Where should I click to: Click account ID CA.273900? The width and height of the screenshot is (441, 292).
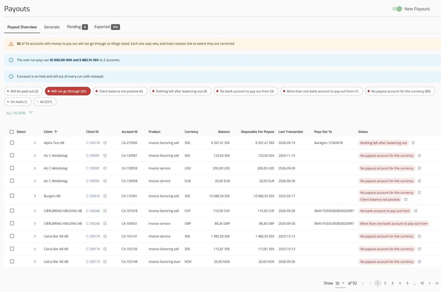coord(129,143)
